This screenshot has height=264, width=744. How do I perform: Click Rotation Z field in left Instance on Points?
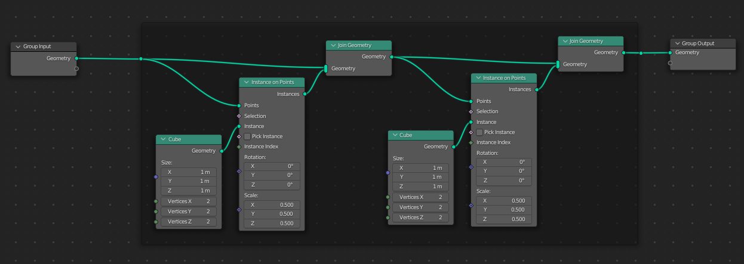(272, 185)
